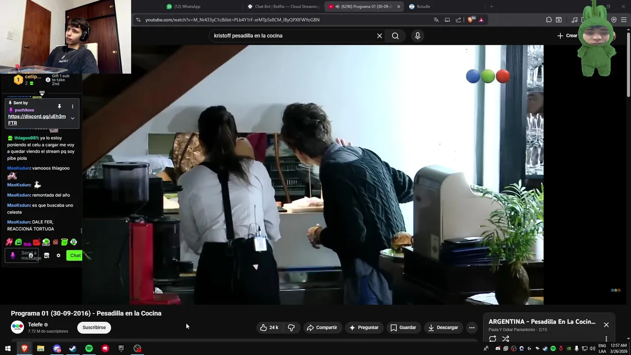Open the Brave hamburger main menu
The width and height of the screenshot is (631, 355).
tap(624, 20)
